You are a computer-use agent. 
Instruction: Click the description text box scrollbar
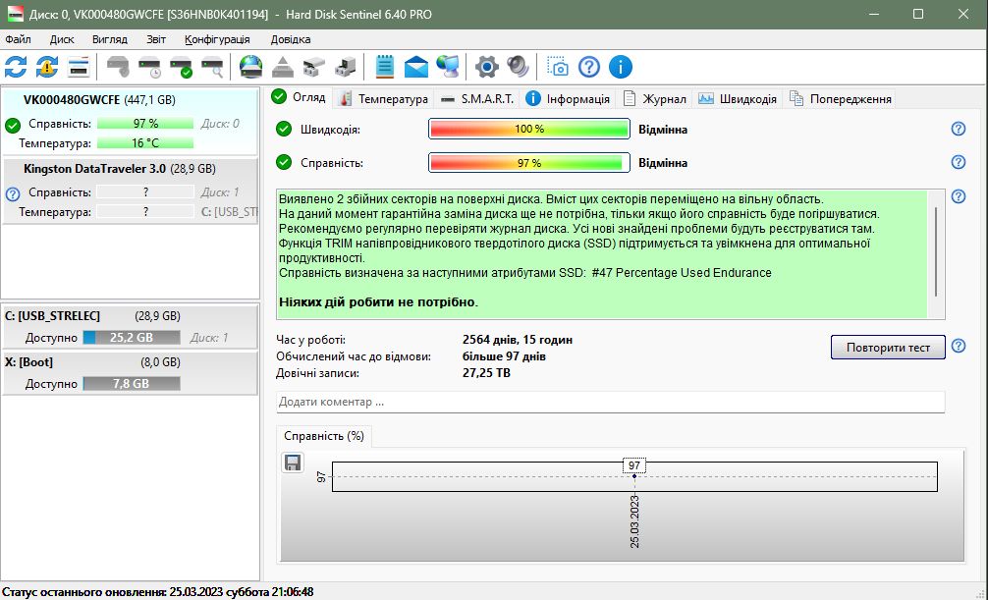point(936,253)
